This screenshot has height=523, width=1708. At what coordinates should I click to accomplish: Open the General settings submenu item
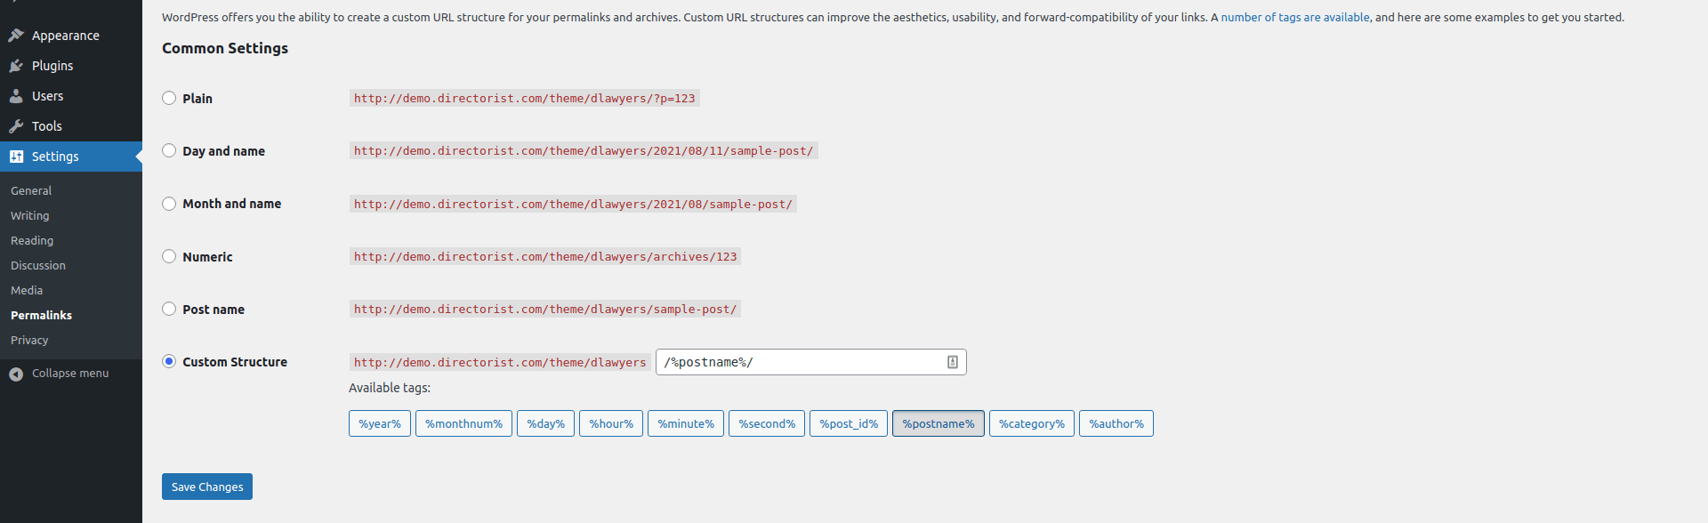click(x=31, y=191)
